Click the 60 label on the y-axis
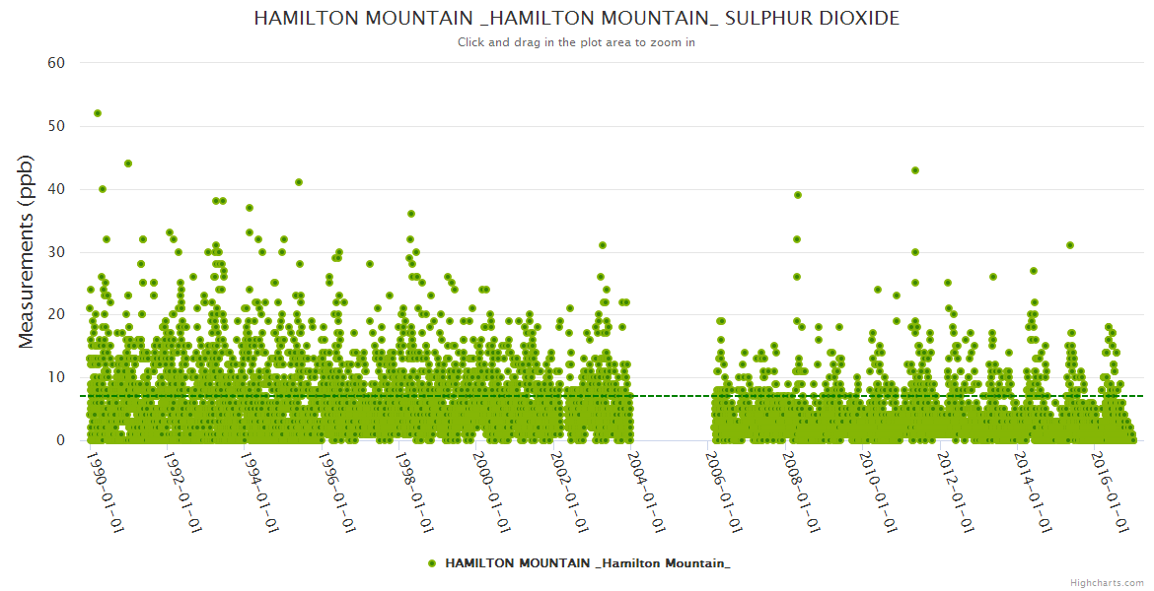 pos(56,63)
